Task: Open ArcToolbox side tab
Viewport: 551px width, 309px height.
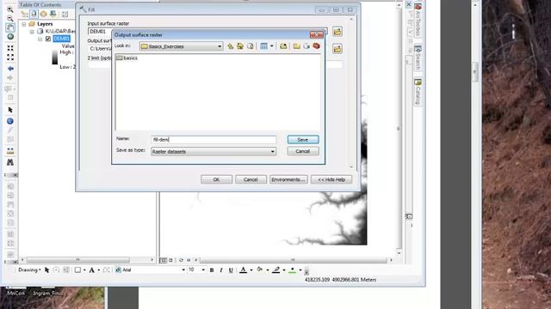Action: [418, 21]
